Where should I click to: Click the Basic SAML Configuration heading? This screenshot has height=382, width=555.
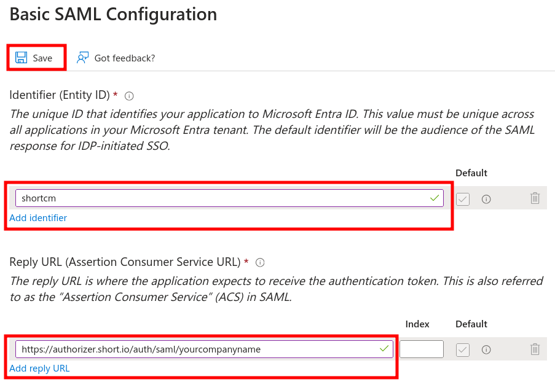(113, 15)
